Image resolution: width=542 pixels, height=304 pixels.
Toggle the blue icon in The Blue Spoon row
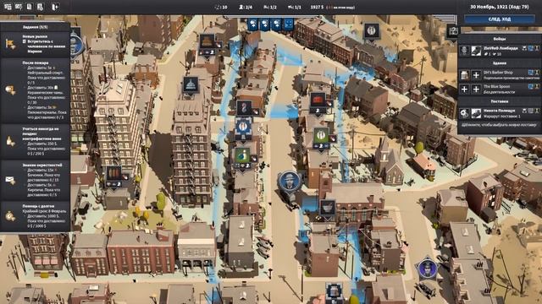[x=531, y=86]
